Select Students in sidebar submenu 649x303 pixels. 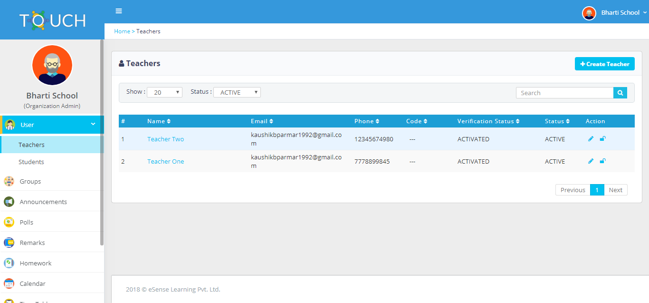point(31,162)
